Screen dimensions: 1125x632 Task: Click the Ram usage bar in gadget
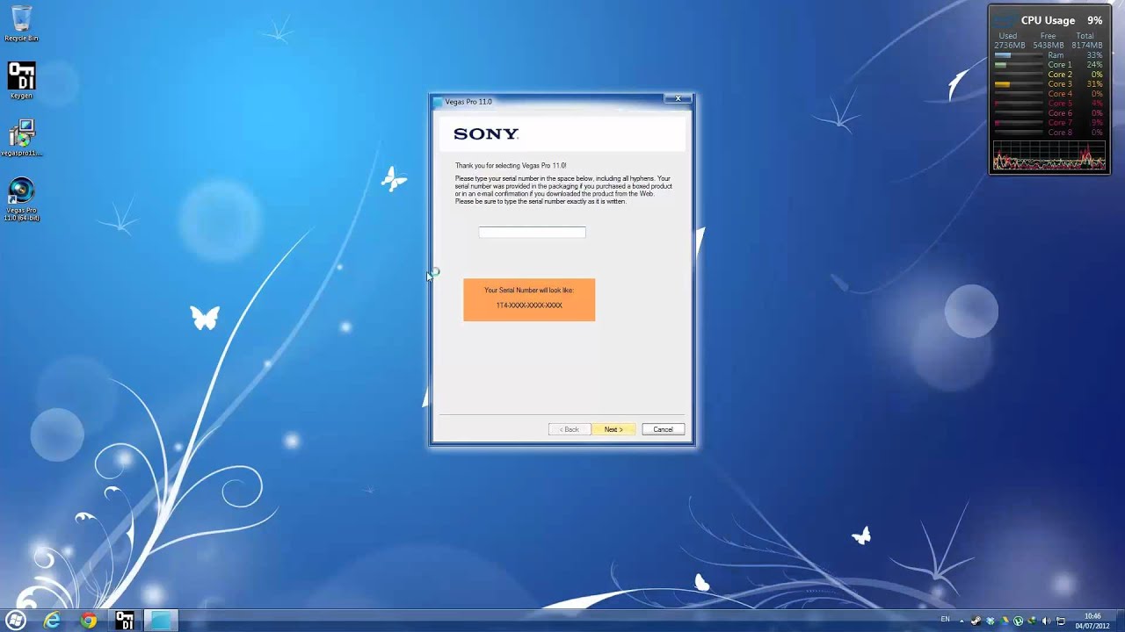pos(1018,55)
